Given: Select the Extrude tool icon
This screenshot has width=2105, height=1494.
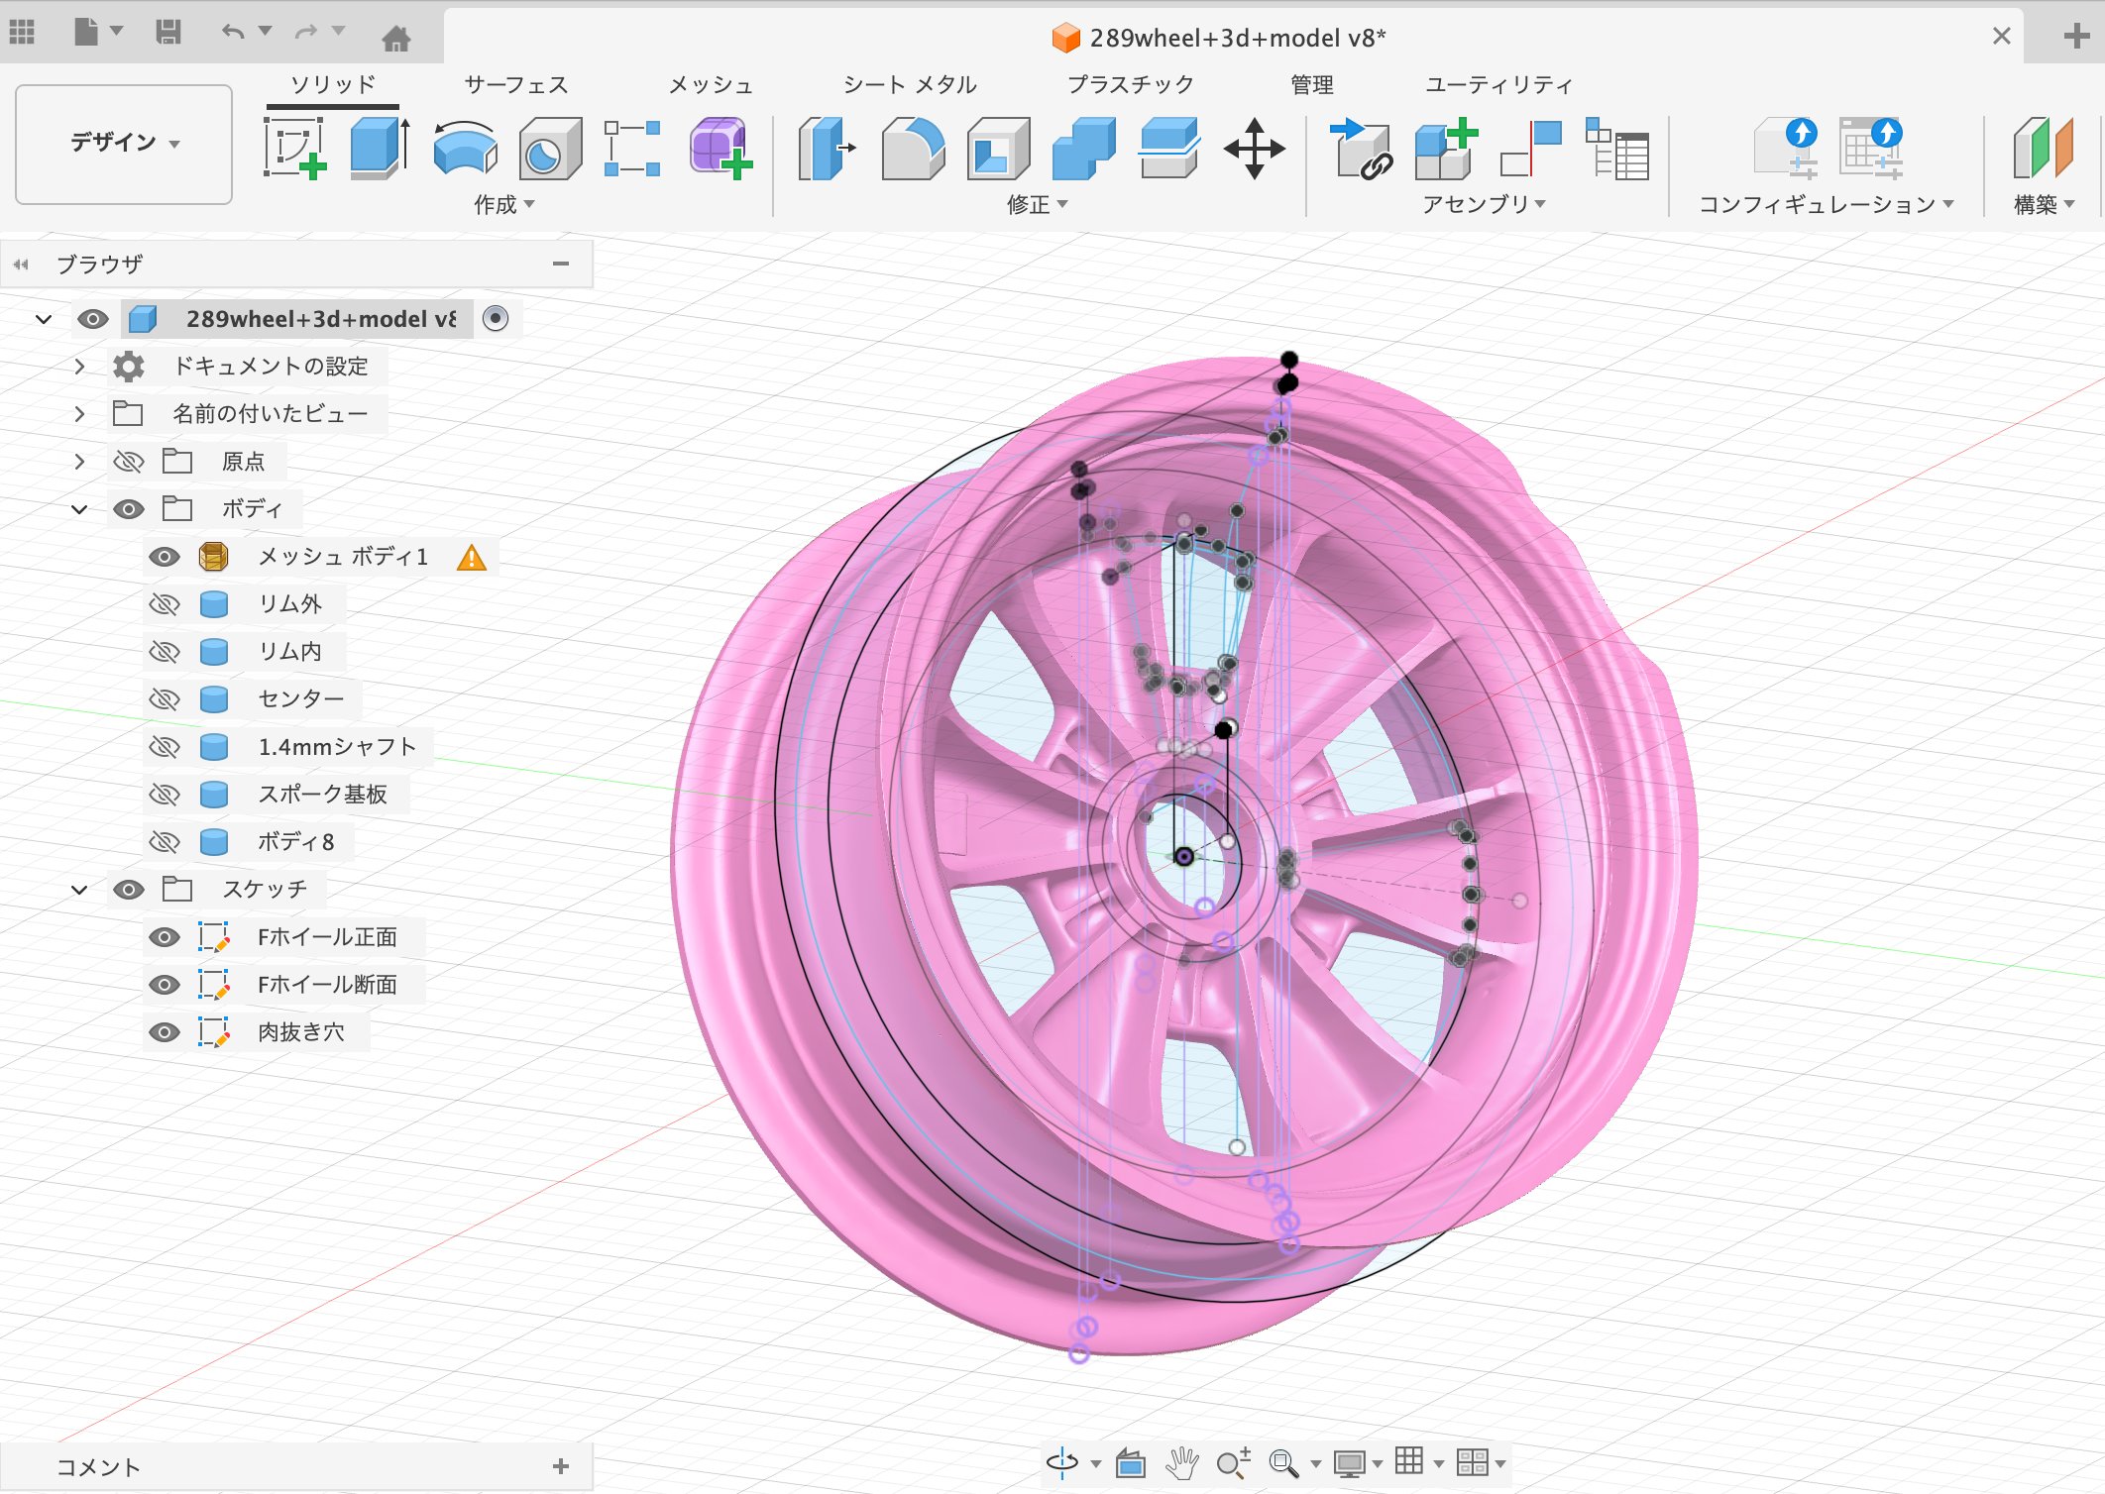Looking at the screenshot, I should (x=380, y=149).
